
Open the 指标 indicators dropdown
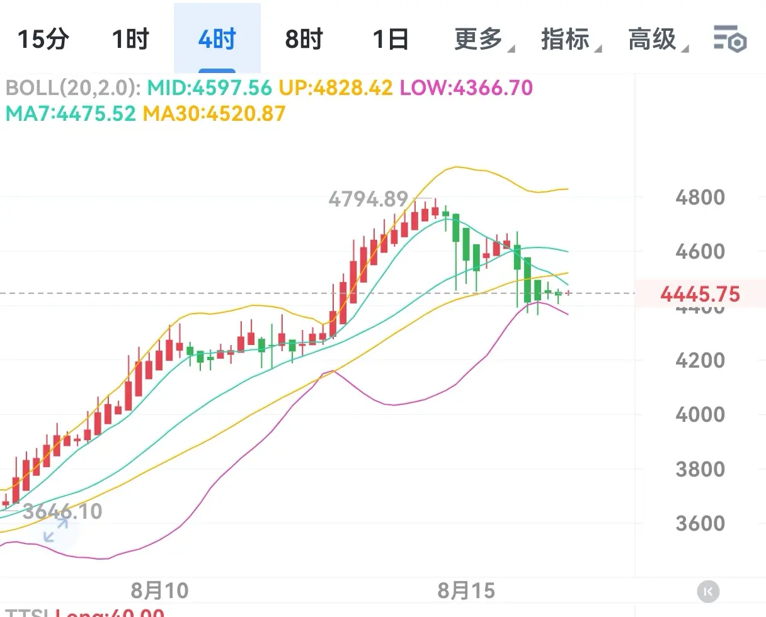tap(571, 39)
